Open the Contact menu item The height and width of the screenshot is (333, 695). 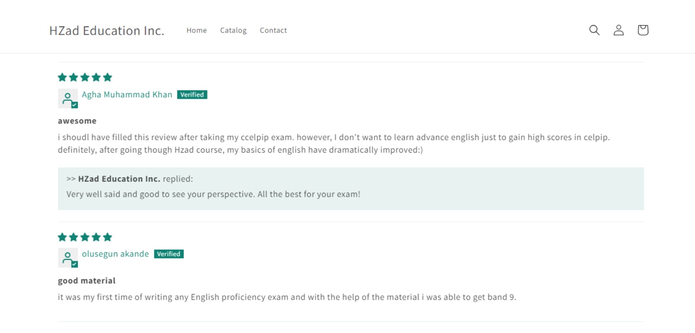[x=273, y=30]
